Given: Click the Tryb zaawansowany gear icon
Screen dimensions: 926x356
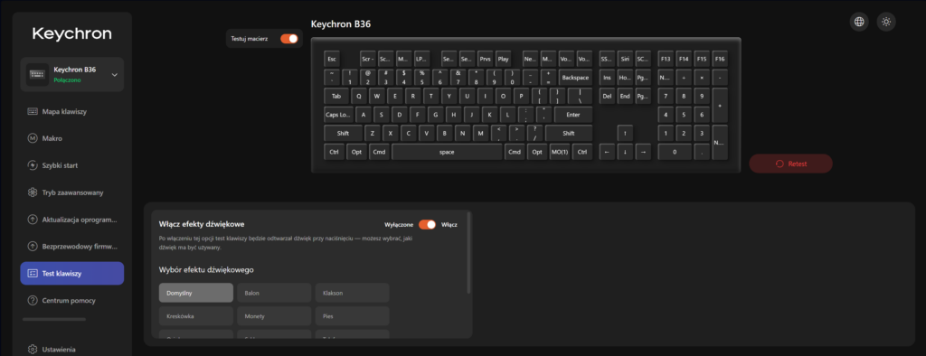Looking at the screenshot, I should pyautogui.click(x=33, y=192).
